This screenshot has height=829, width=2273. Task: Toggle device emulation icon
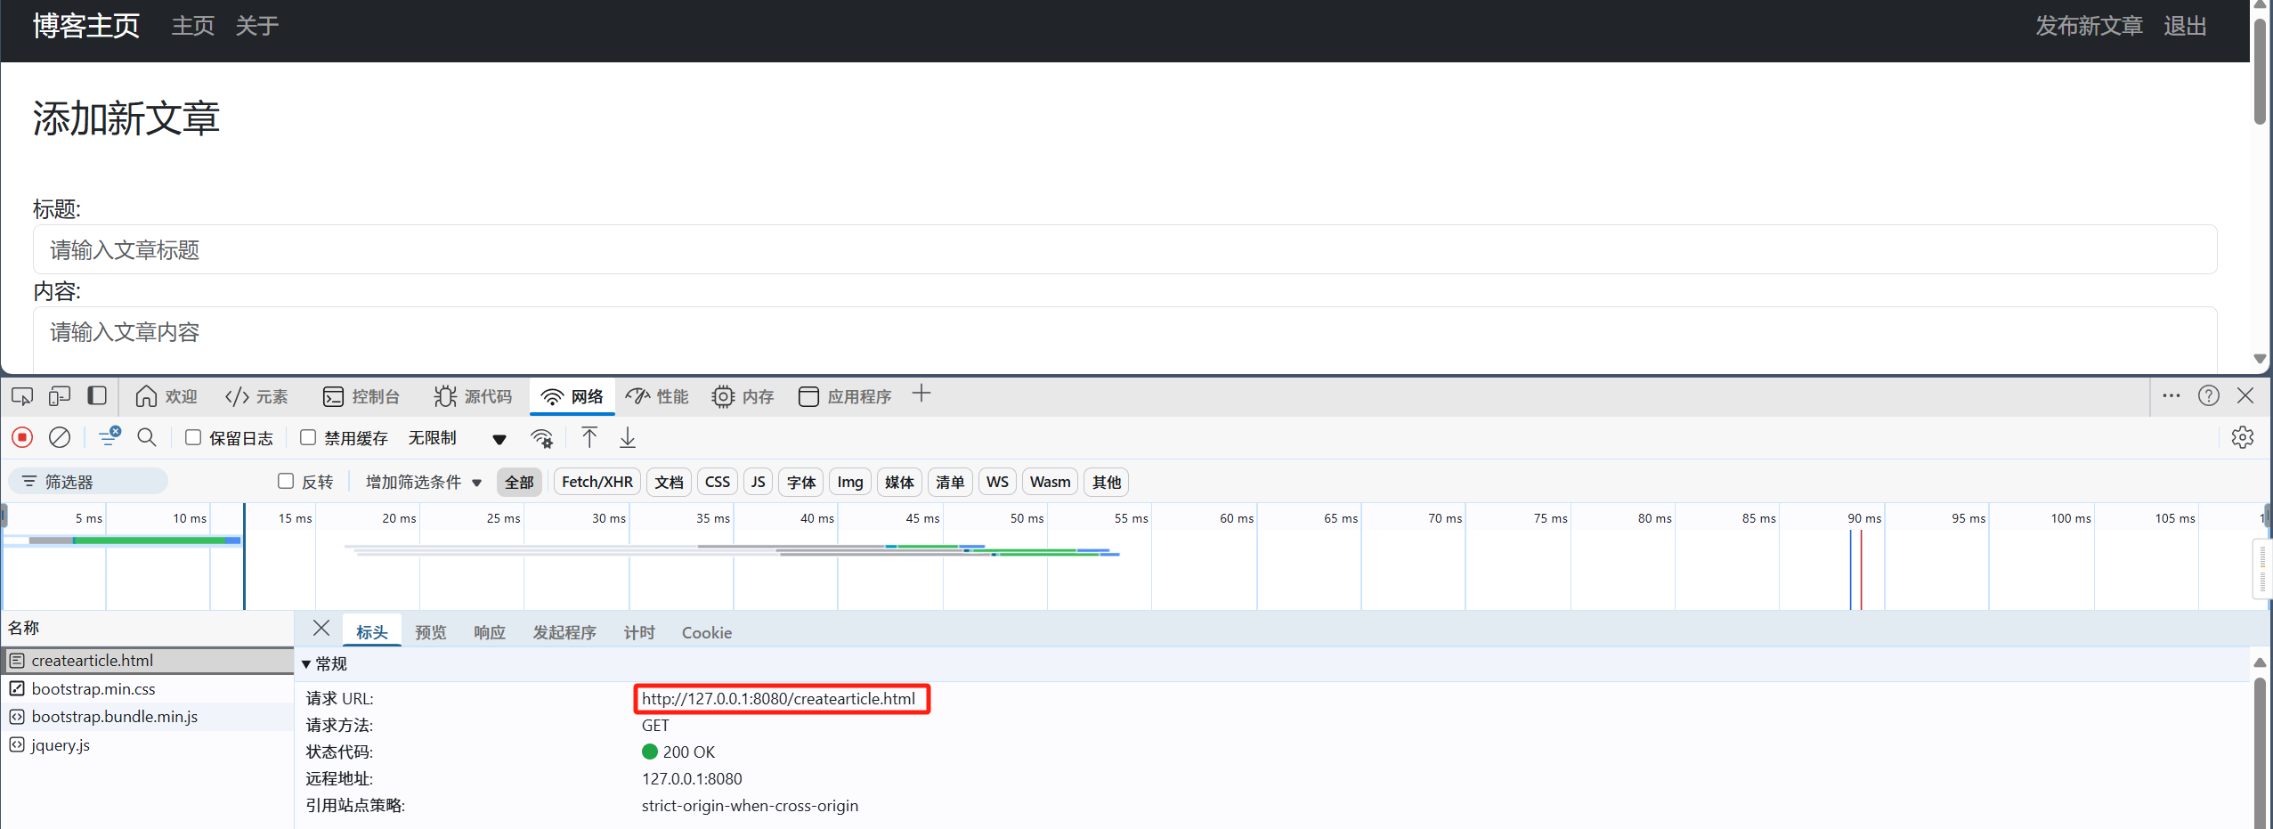click(x=60, y=396)
